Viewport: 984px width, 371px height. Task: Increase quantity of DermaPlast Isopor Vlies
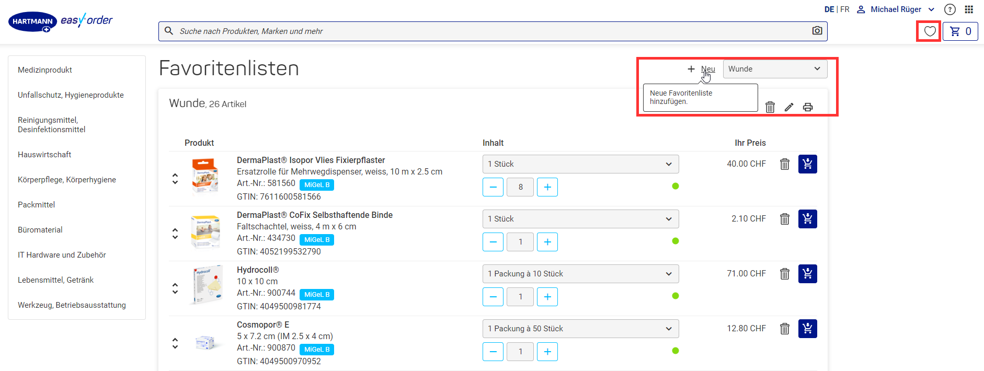point(547,187)
